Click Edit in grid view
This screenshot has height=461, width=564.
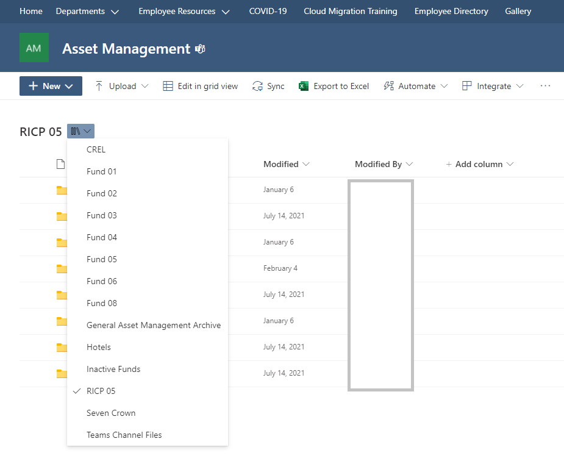[201, 86]
